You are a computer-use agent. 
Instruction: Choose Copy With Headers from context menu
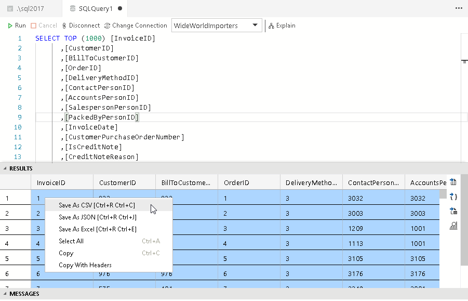(x=85, y=265)
